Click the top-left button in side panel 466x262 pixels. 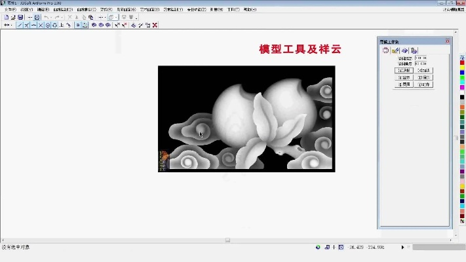[x=404, y=70]
